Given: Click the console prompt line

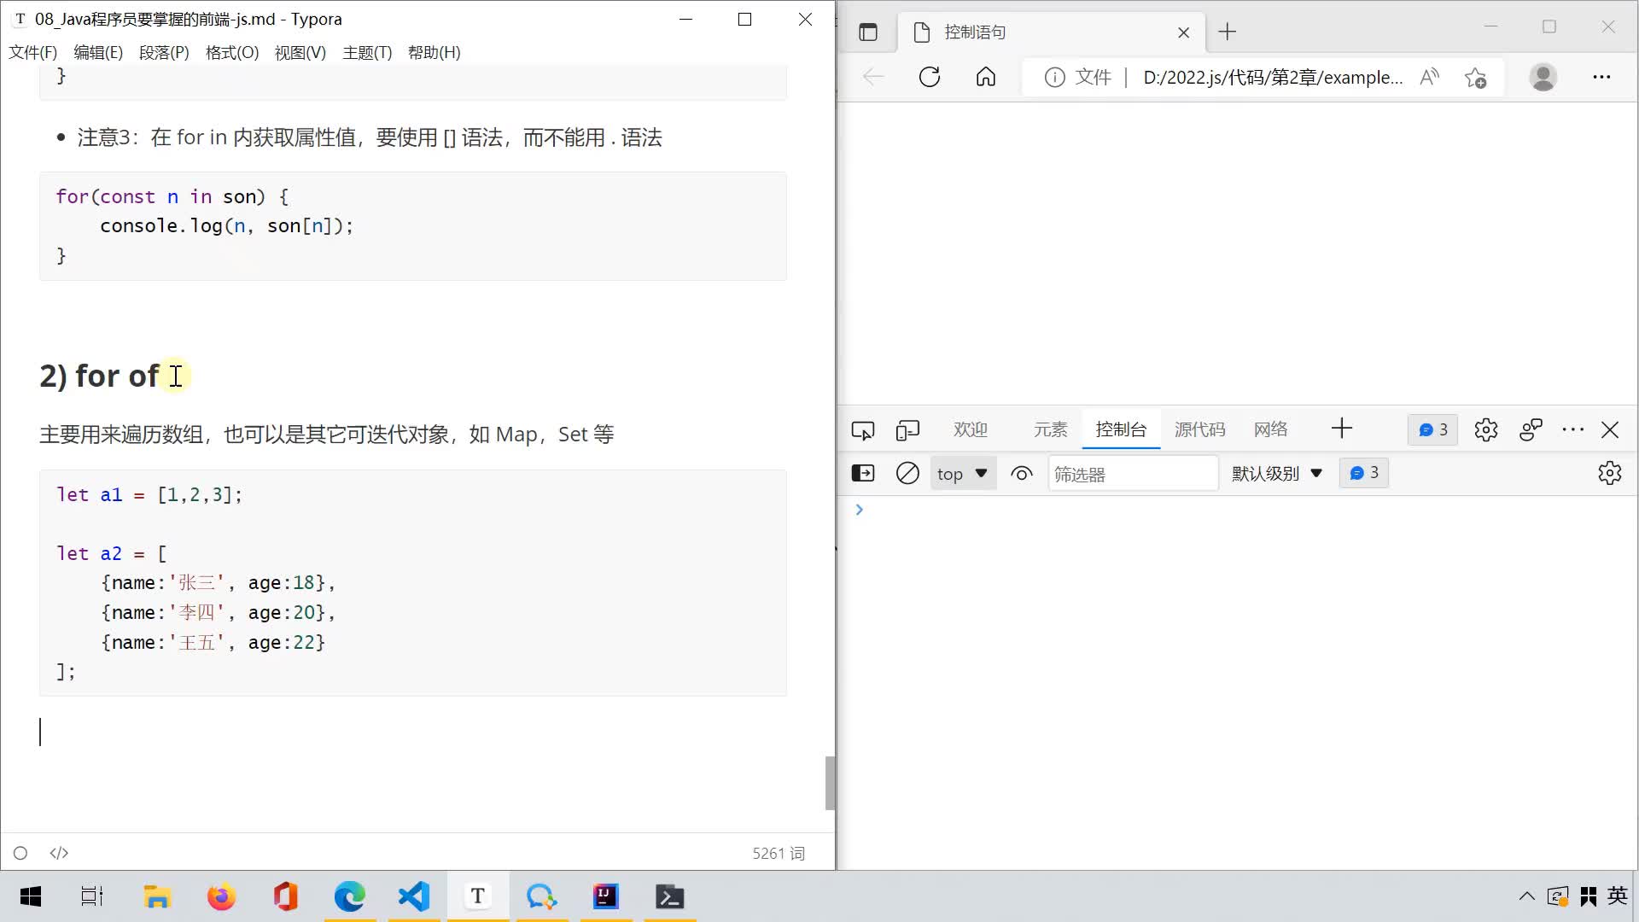Looking at the screenshot, I should click(1238, 511).
